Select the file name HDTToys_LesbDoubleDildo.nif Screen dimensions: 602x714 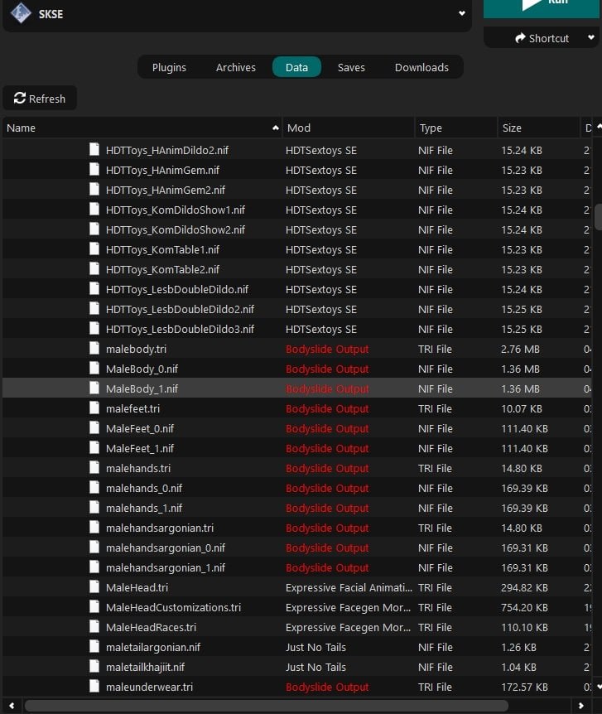177,290
